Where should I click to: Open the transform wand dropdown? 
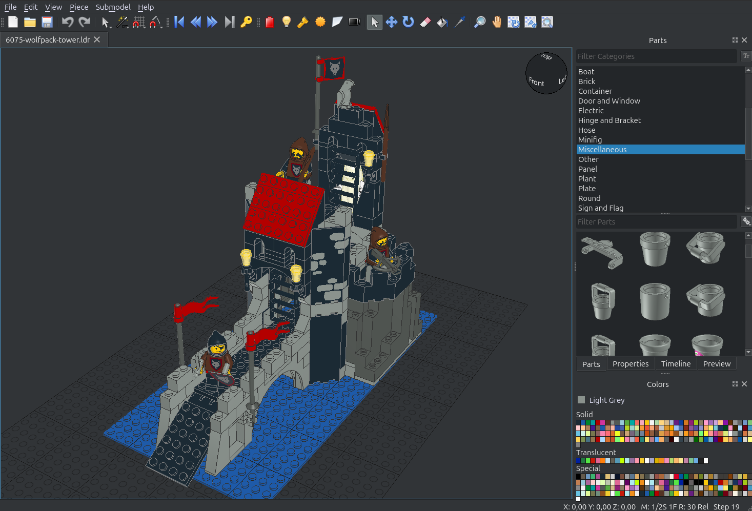pyautogui.click(x=123, y=22)
